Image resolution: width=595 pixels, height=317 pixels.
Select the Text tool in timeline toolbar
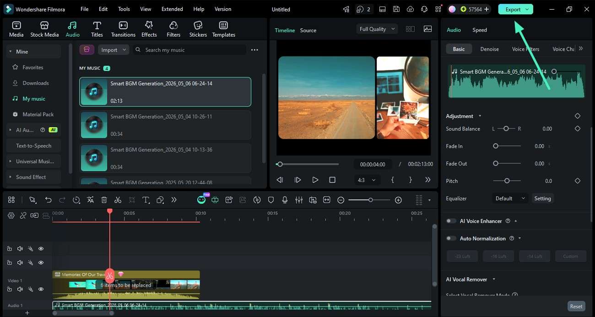(146, 200)
